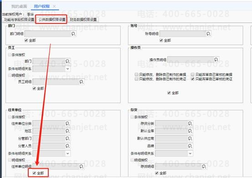The height and width of the screenshot is (178, 252).
Task: Open the 员工 section 部门 lookup icon
Action: [x=67, y=61]
